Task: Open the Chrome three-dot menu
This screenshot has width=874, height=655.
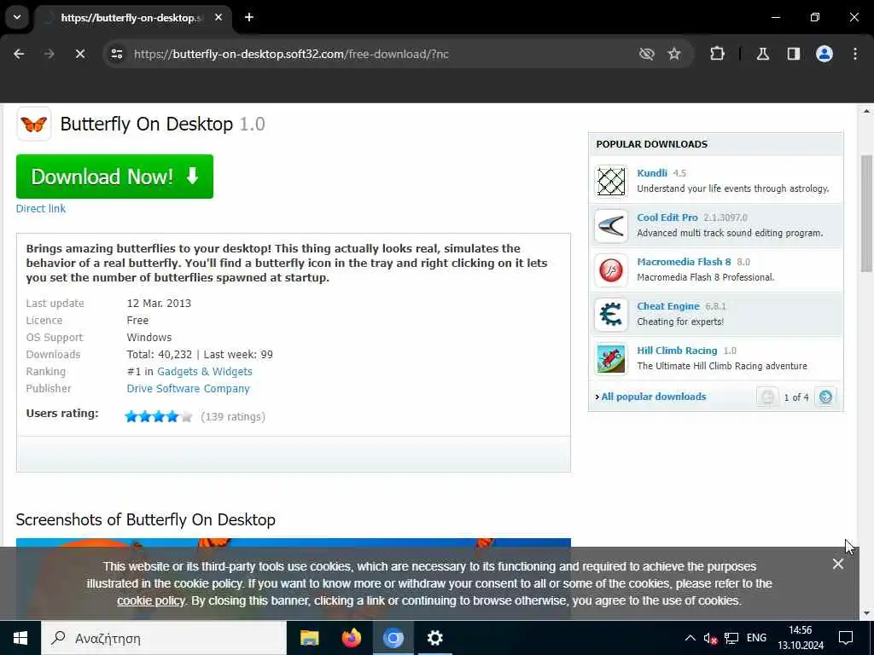Action: [x=855, y=54]
